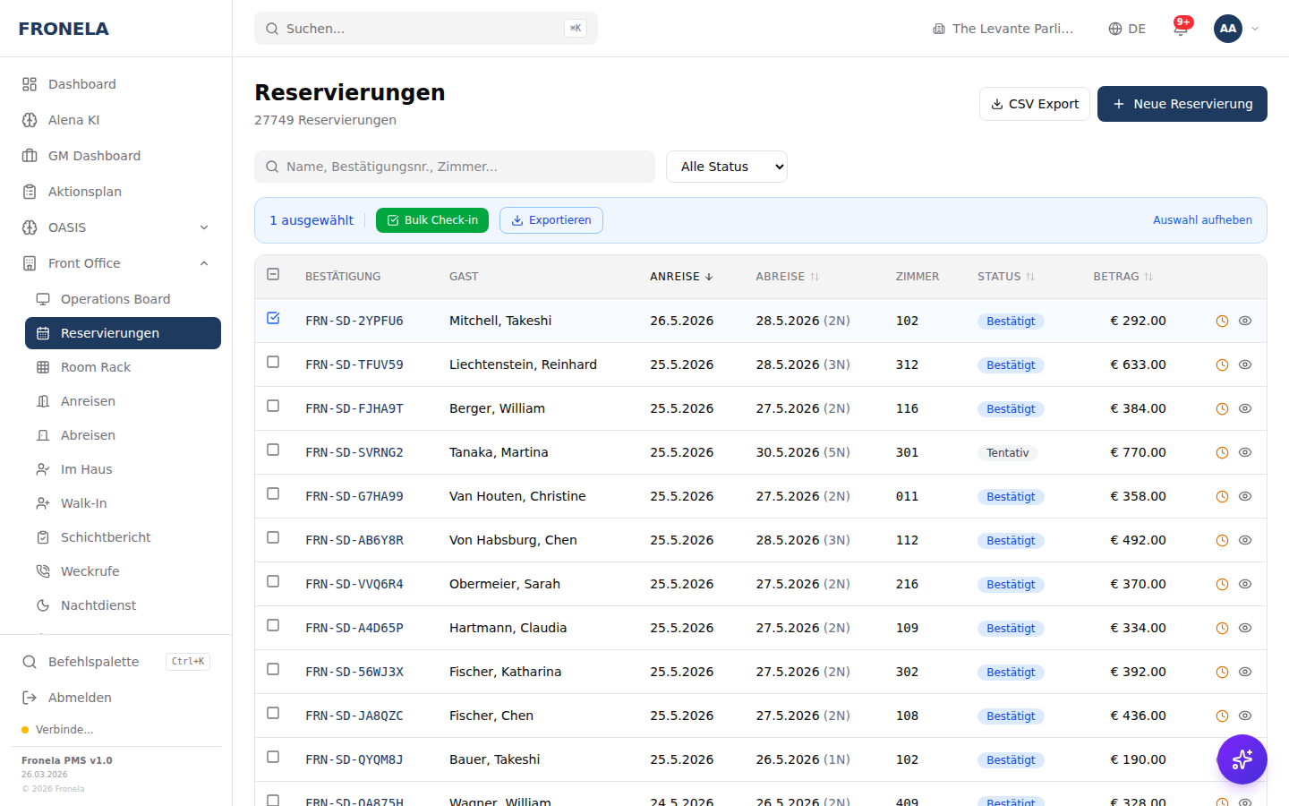Open the Alle Status filter dropdown
The height and width of the screenshot is (806, 1289).
[x=726, y=167]
